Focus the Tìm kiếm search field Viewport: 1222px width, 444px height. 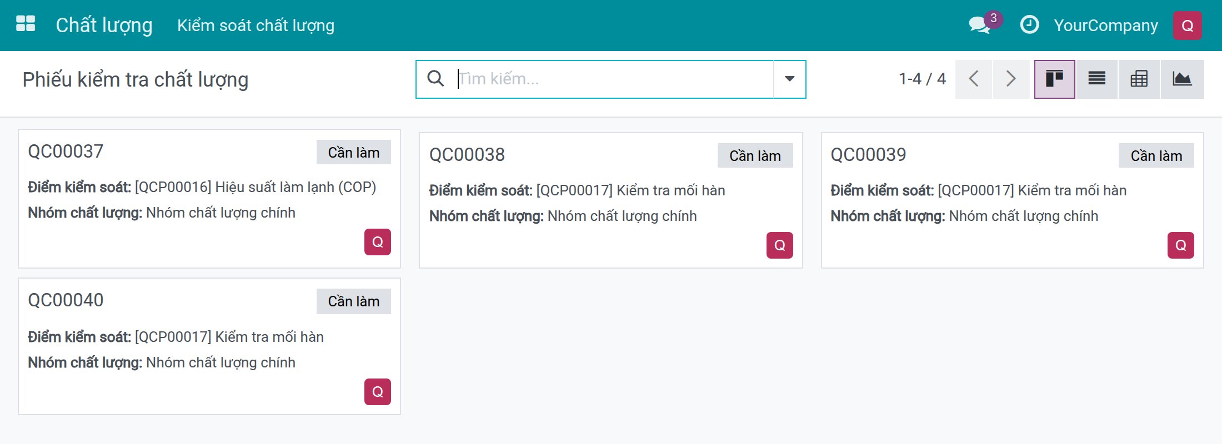coord(614,79)
